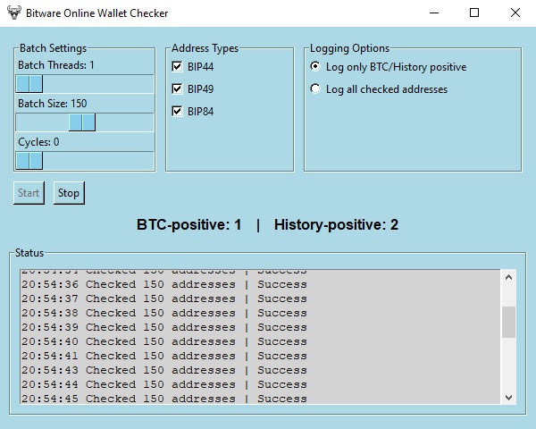Select the 20:54:41 status line

(164, 356)
